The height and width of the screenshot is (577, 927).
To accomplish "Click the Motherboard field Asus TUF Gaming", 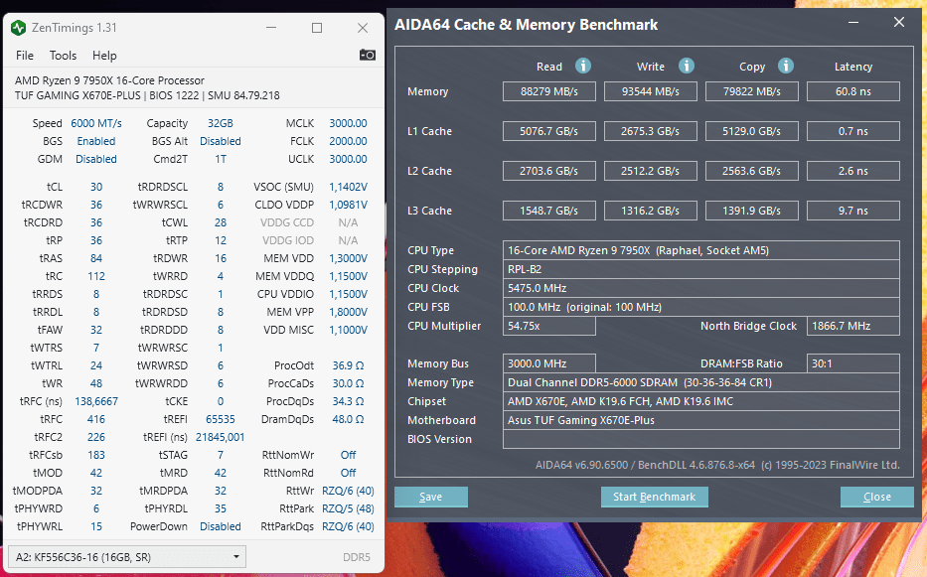I will (x=701, y=420).
